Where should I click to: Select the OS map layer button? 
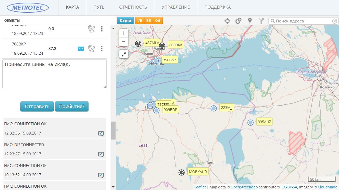[x=158, y=21]
